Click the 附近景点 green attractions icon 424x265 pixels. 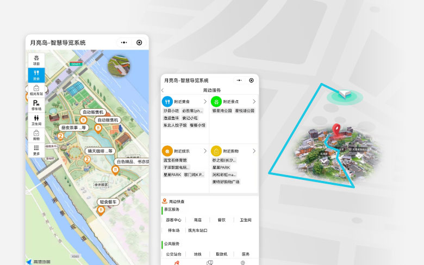[x=216, y=101]
